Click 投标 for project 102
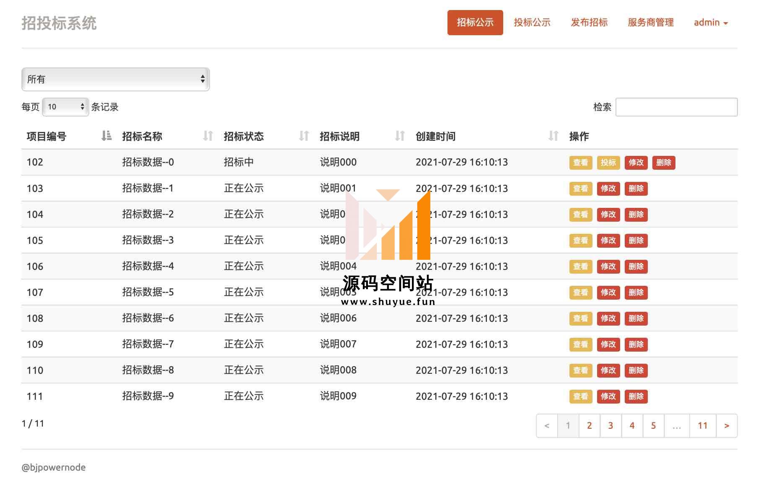 608,163
